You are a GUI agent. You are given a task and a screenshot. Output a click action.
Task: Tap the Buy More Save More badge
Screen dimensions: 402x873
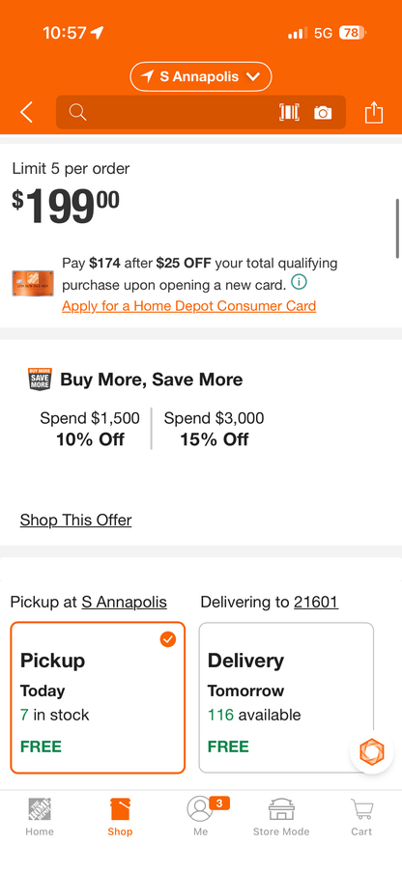tap(40, 380)
